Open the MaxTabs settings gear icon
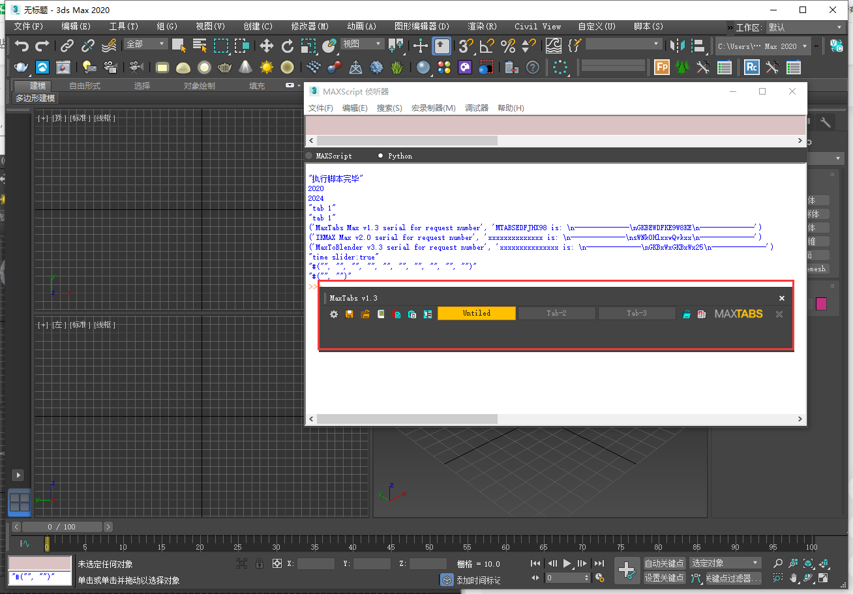853x594 pixels. point(334,314)
